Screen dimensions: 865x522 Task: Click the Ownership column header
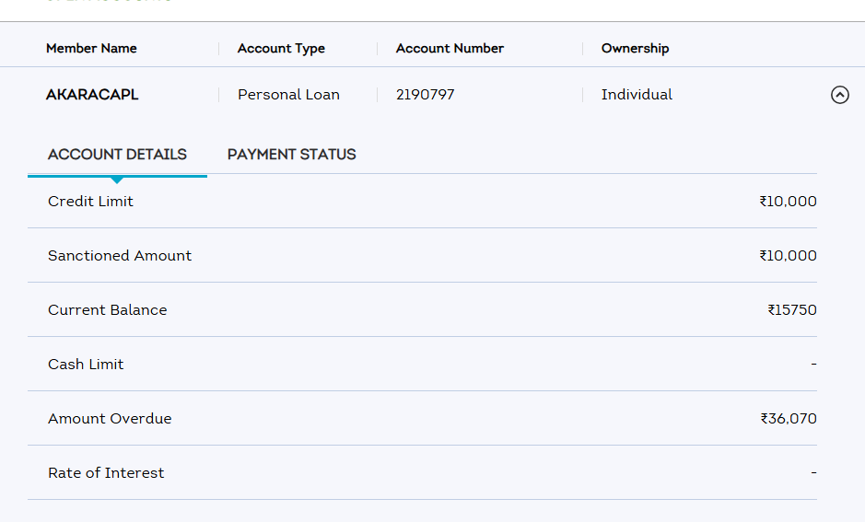pos(635,48)
